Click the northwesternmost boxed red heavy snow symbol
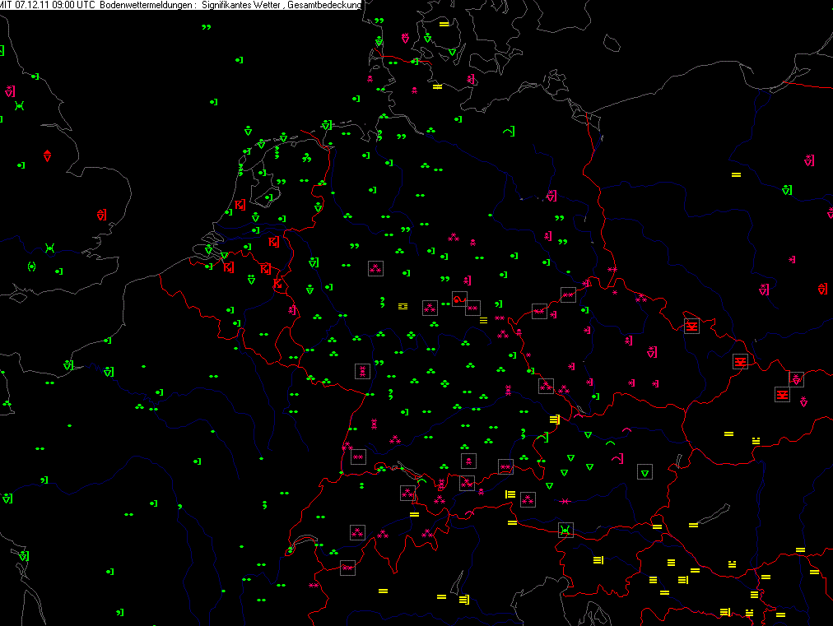 pos(691,326)
